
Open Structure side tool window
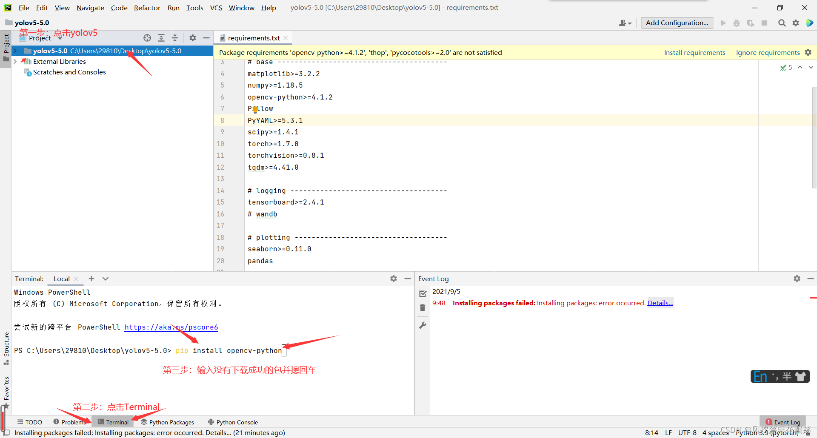pyautogui.click(x=6, y=348)
